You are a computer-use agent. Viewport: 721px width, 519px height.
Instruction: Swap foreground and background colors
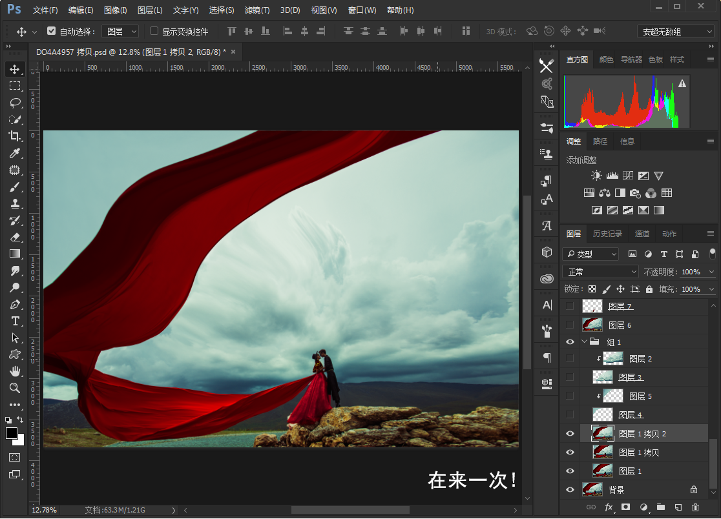[20, 420]
